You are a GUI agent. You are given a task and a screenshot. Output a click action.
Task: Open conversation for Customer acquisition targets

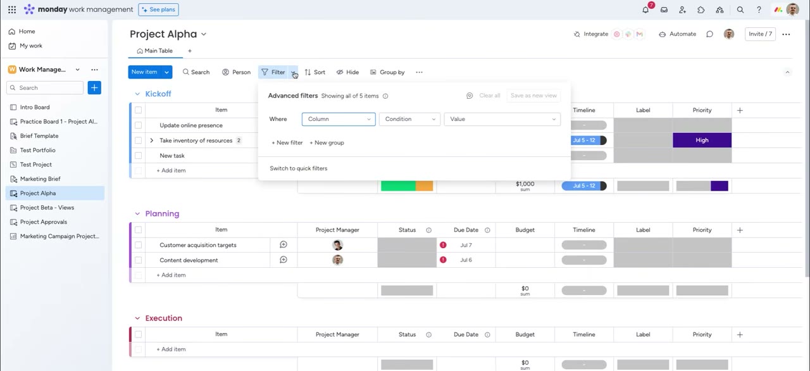(x=283, y=245)
